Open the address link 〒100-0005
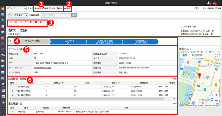222x116 pixels. [x=51, y=63]
